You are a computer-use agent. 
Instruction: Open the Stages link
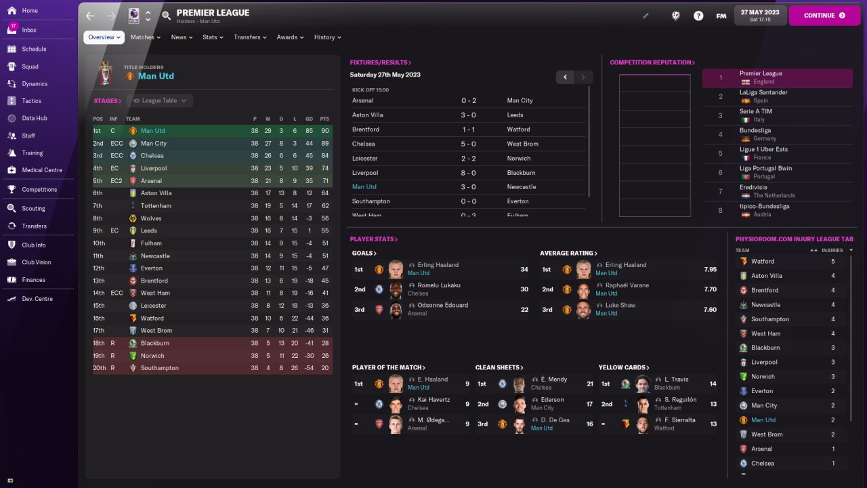click(108, 101)
